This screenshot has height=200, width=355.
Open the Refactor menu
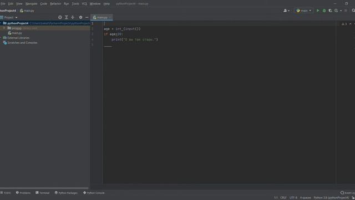[55, 4]
